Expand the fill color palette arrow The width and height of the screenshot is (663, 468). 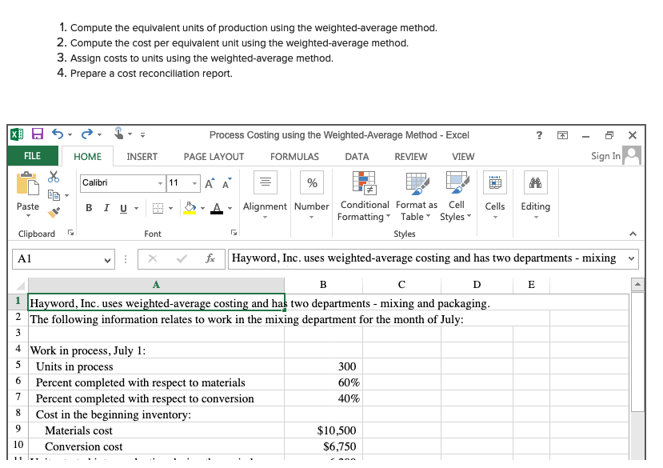[202, 208]
